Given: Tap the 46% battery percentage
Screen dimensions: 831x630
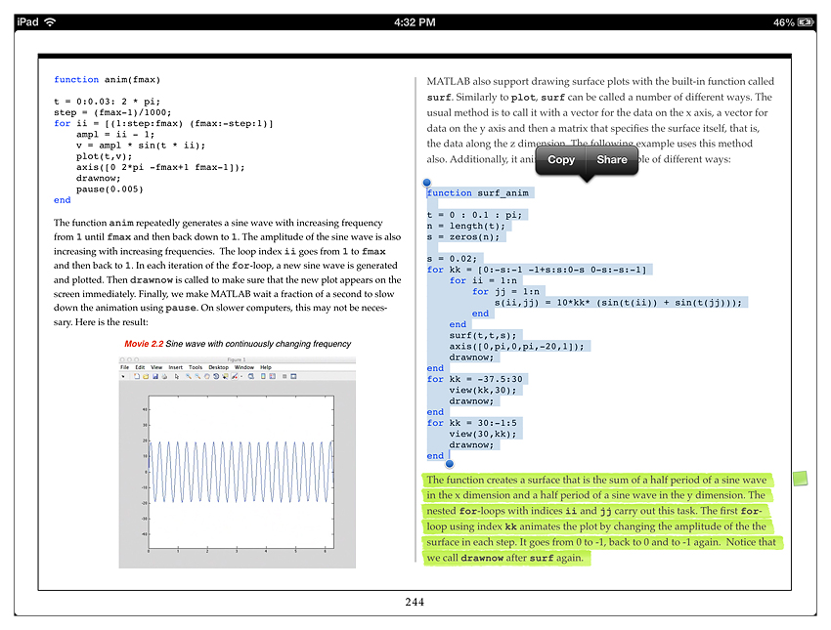Looking at the screenshot, I should click(x=784, y=22).
